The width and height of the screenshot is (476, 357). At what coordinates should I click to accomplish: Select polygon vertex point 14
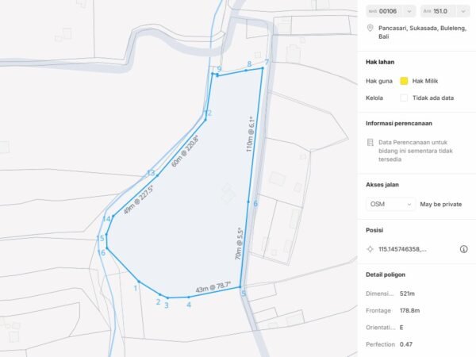point(113,216)
